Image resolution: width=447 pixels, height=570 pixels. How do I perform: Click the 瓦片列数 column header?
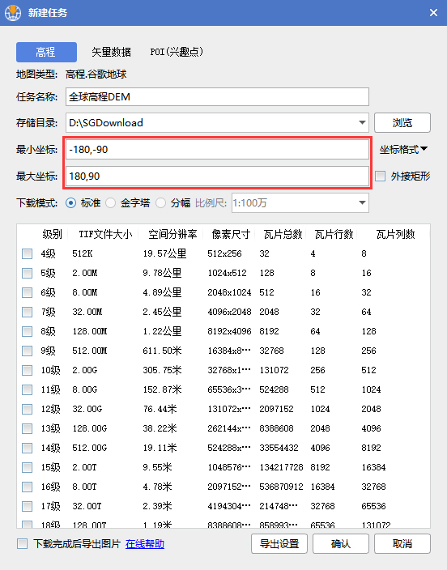(x=395, y=234)
